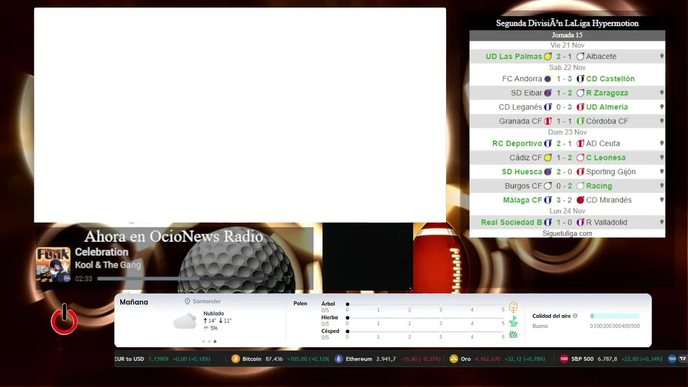The width and height of the screenshot is (688, 387).
Task: Click the Césped grass pollen icon
Action: click(513, 334)
